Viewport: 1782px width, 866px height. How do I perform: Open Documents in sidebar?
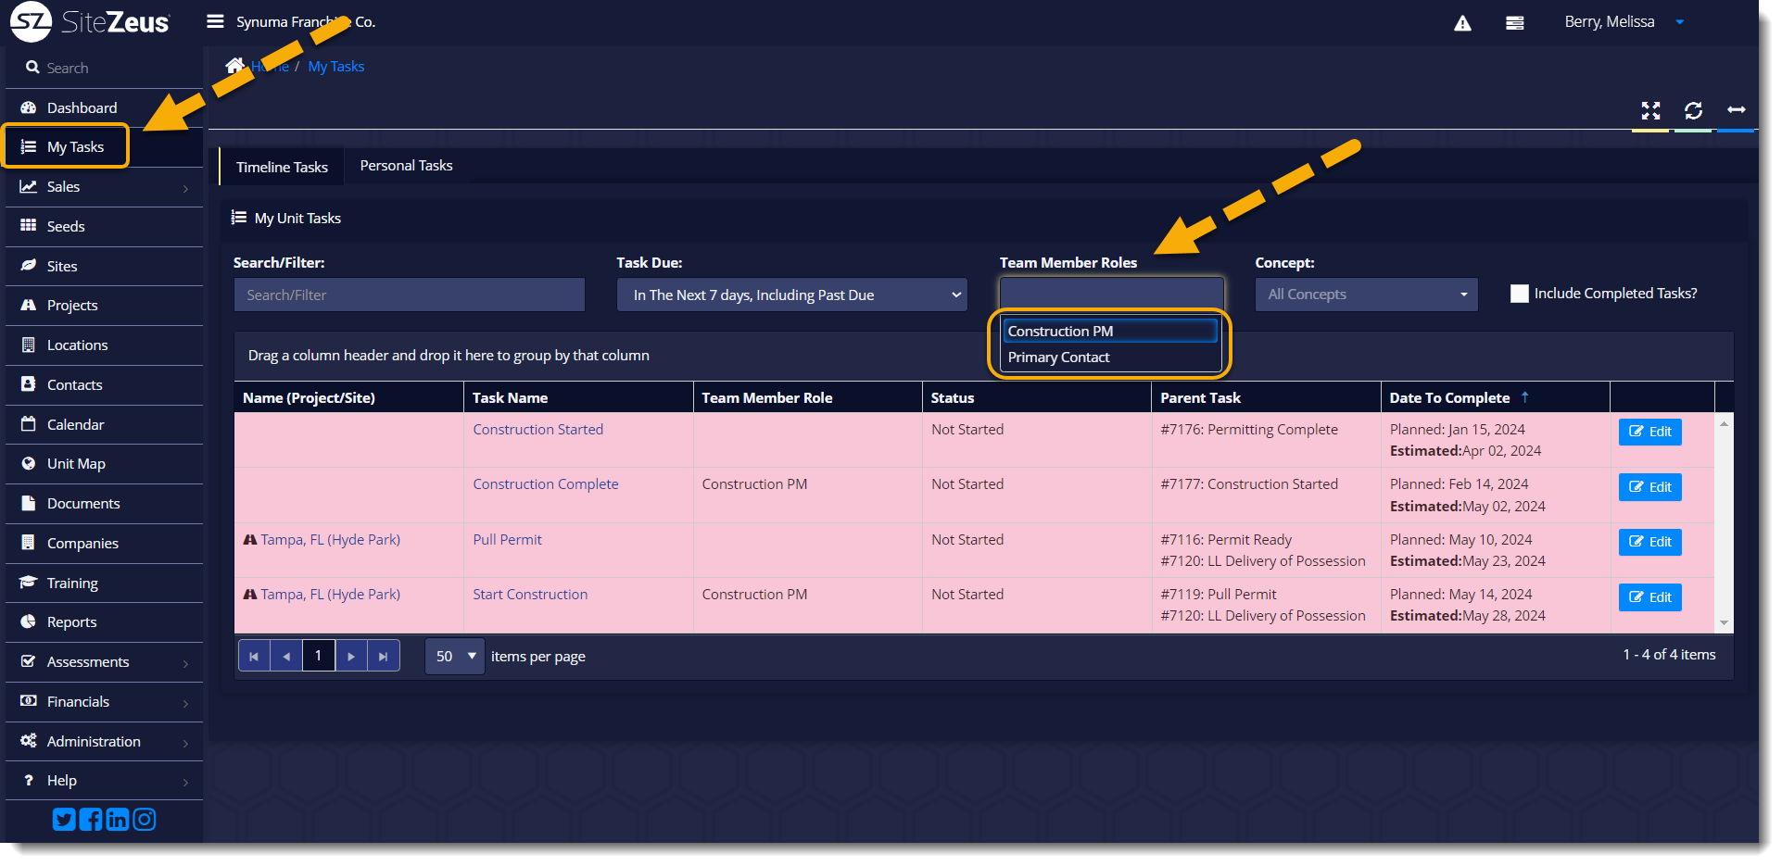coord(104,504)
